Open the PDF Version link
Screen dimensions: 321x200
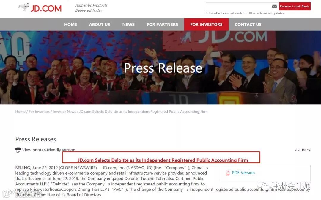pos(243,173)
